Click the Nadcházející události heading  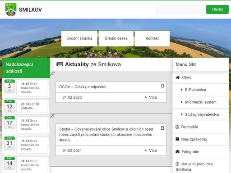point(19,68)
